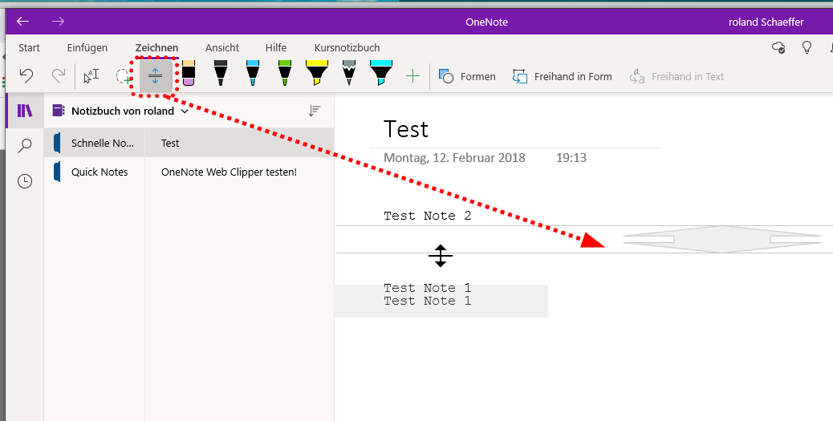Click the second Test Note 1 line

click(427, 301)
